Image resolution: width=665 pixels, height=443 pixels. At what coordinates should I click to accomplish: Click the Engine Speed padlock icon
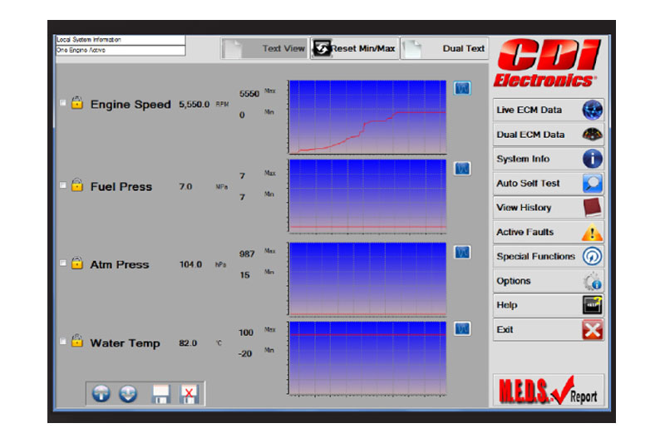(x=76, y=103)
